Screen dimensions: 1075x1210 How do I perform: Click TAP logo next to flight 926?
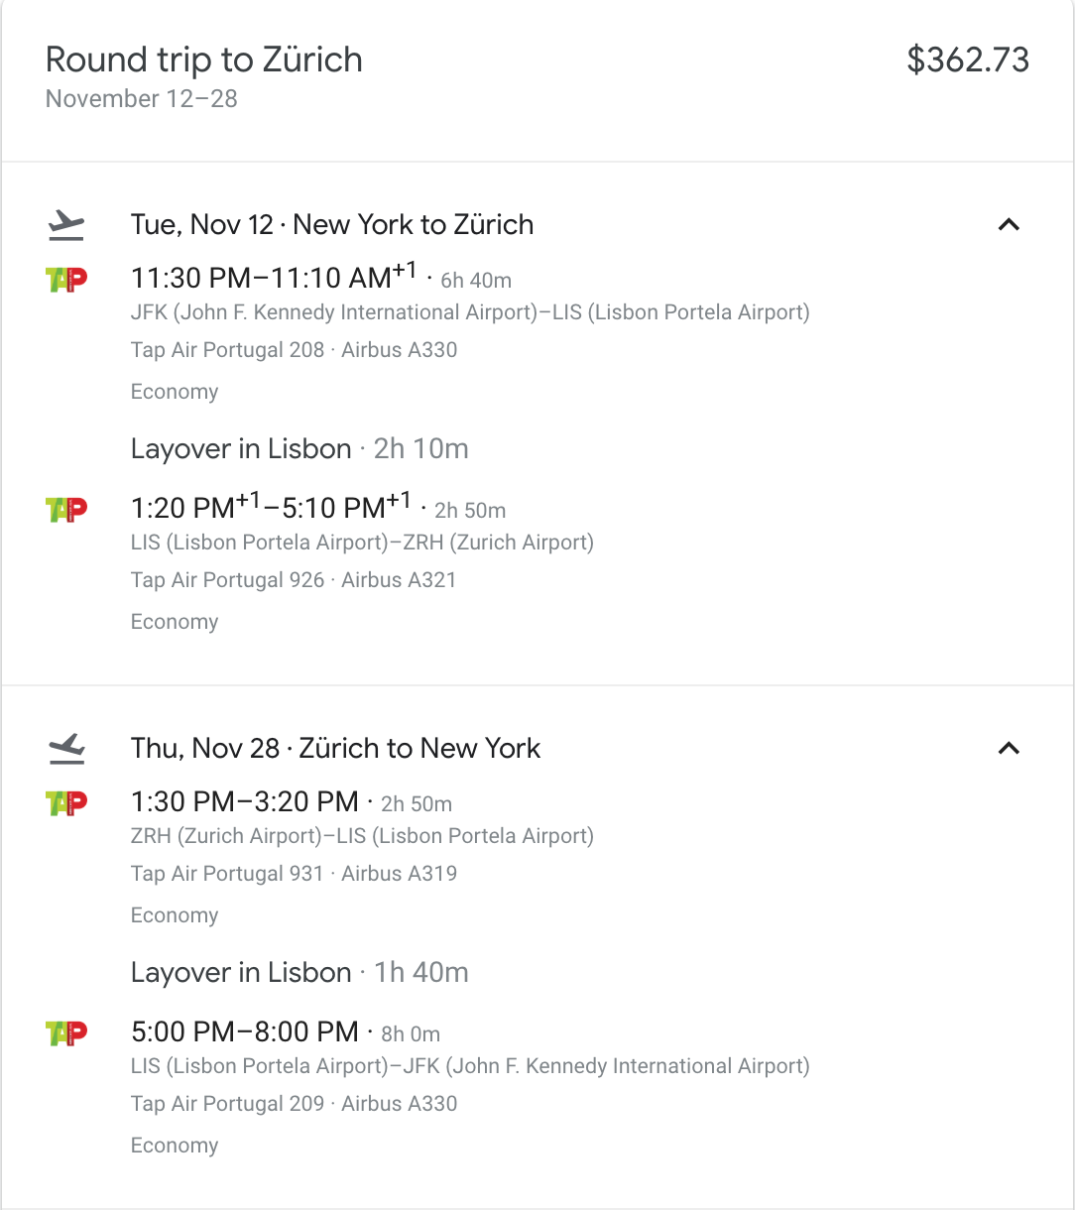click(66, 510)
